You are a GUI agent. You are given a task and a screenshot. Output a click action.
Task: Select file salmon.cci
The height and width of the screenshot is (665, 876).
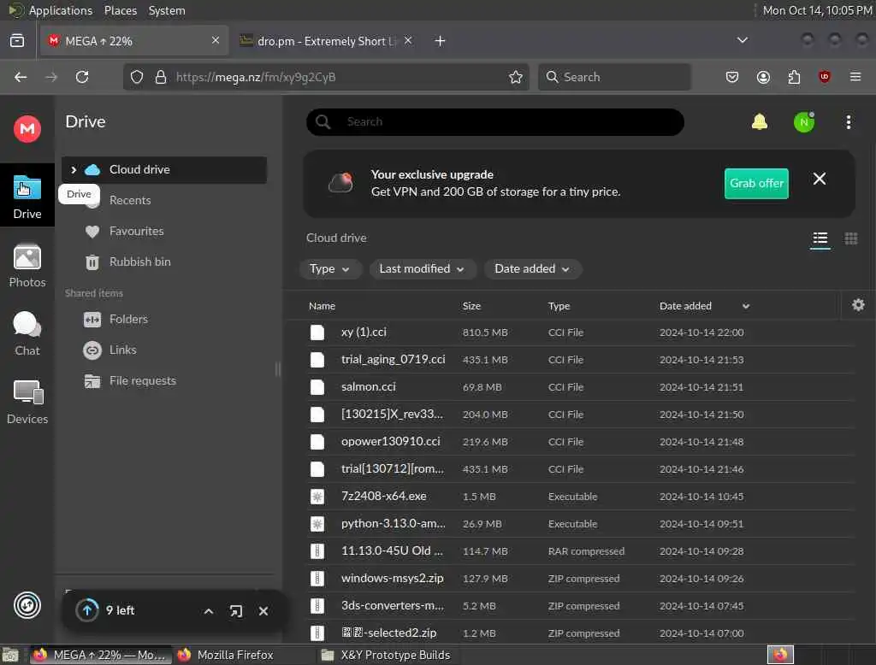click(580, 387)
